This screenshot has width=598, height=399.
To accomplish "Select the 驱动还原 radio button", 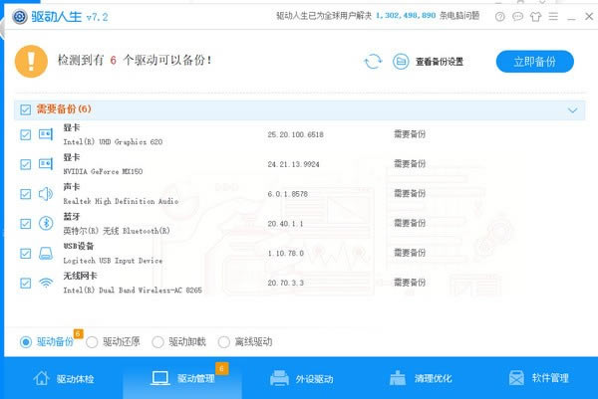I will tap(92, 342).
